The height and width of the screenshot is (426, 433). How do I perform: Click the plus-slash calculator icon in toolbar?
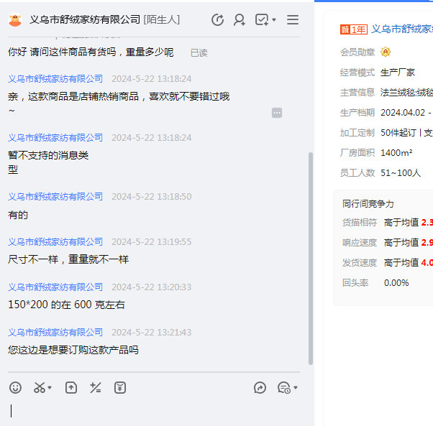click(x=96, y=388)
